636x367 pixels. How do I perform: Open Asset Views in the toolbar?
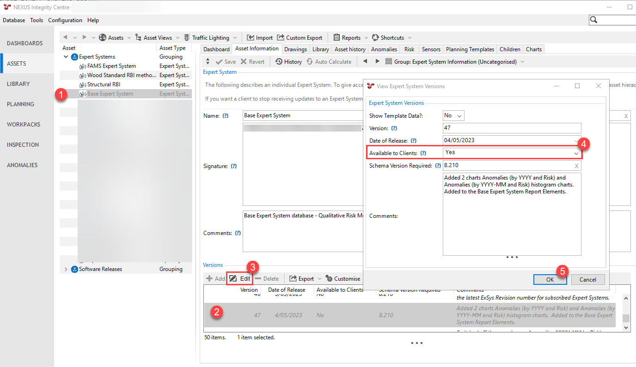tap(153, 38)
